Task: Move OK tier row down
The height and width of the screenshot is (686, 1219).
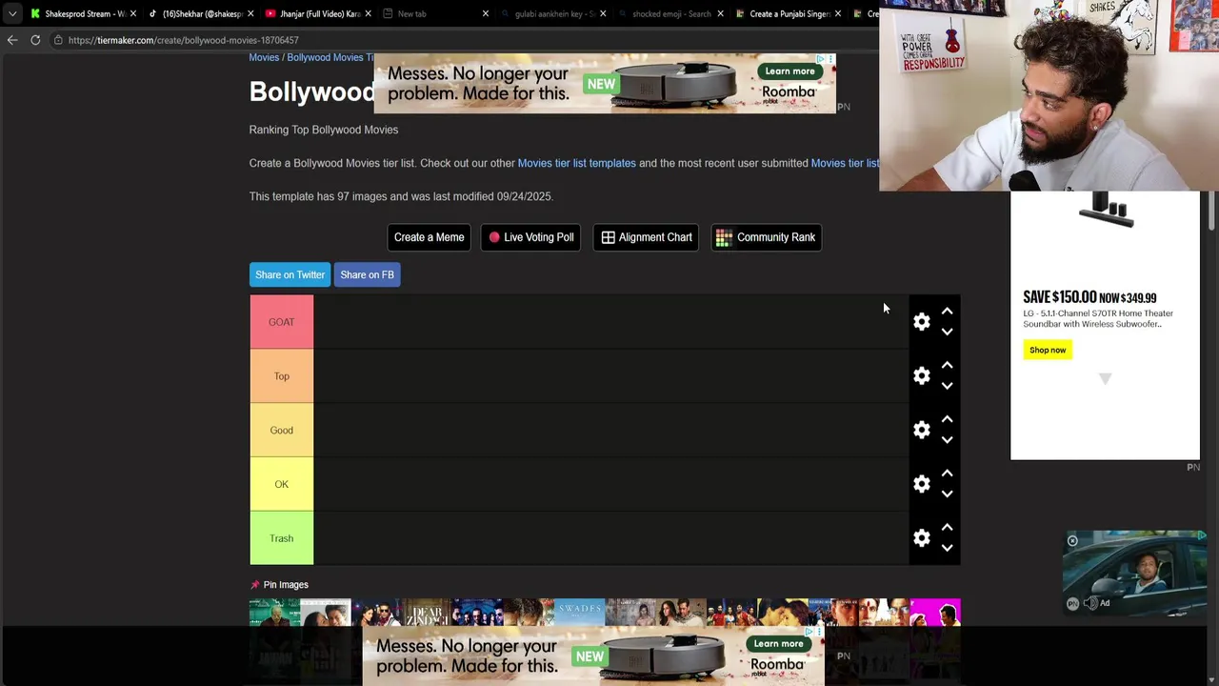Action: pos(947,494)
